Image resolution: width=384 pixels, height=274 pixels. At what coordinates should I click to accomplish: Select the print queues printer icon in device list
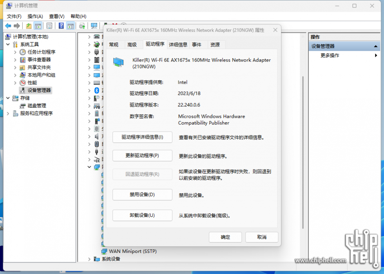(97, 37)
